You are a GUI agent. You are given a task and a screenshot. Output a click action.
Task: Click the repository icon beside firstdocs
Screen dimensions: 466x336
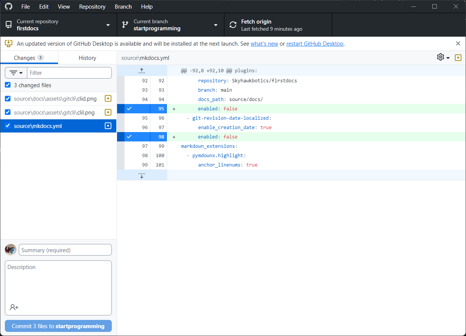tap(9, 25)
